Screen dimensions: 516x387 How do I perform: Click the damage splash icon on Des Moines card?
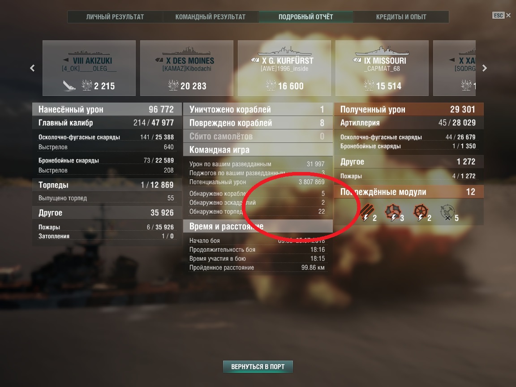[173, 85]
